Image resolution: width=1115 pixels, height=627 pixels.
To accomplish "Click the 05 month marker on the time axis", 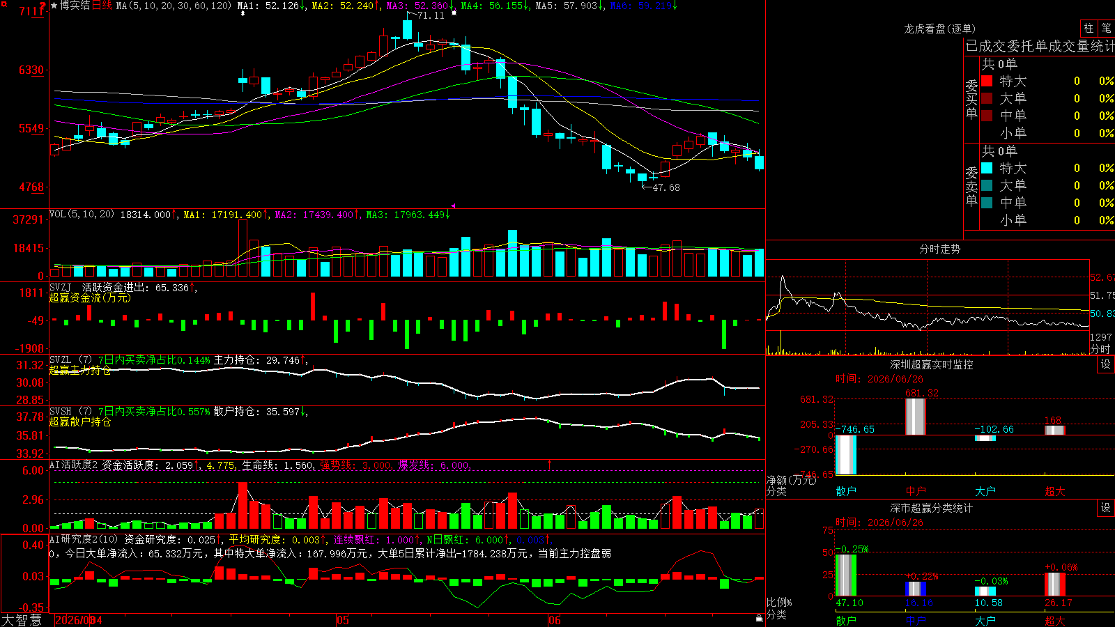I will 342,620.
